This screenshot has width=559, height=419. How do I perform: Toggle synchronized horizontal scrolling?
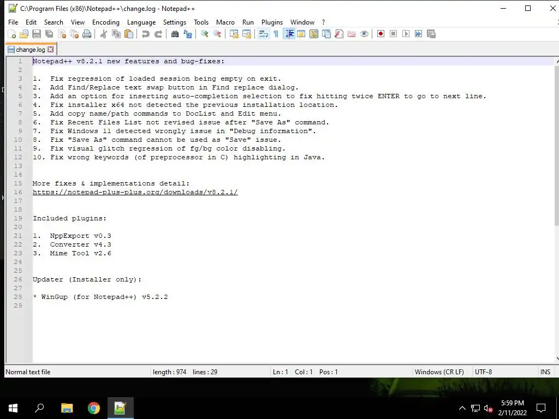coord(246,34)
